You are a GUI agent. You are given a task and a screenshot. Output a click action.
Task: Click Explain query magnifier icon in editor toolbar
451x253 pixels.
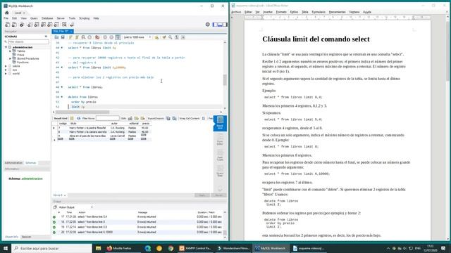pyautogui.click(x=83, y=37)
